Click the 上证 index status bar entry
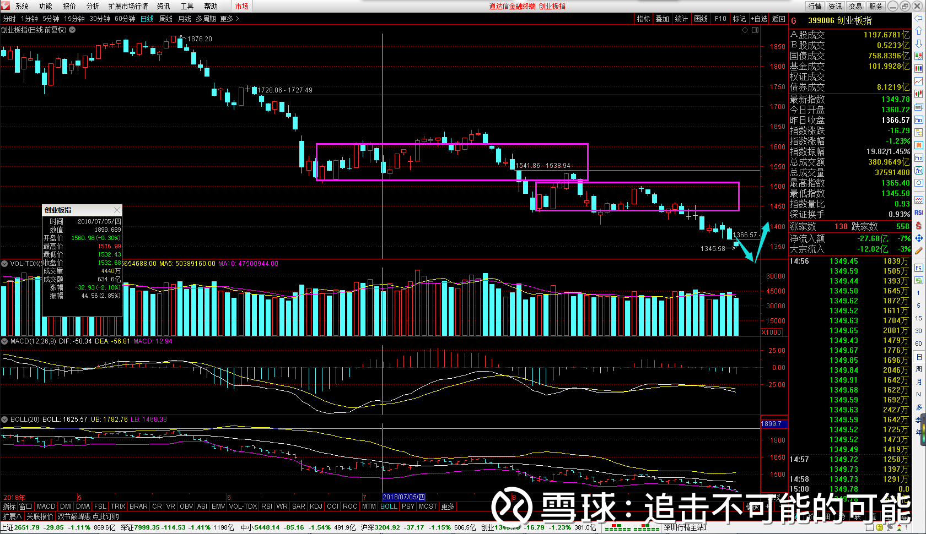This screenshot has height=534, width=926. click(58, 527)
